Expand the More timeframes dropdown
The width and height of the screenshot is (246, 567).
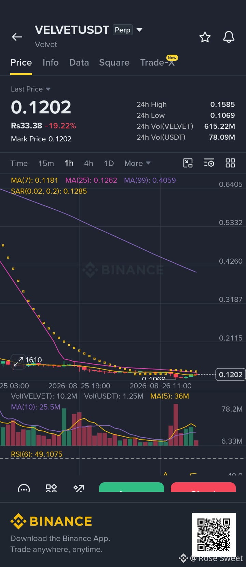(137, 163)
